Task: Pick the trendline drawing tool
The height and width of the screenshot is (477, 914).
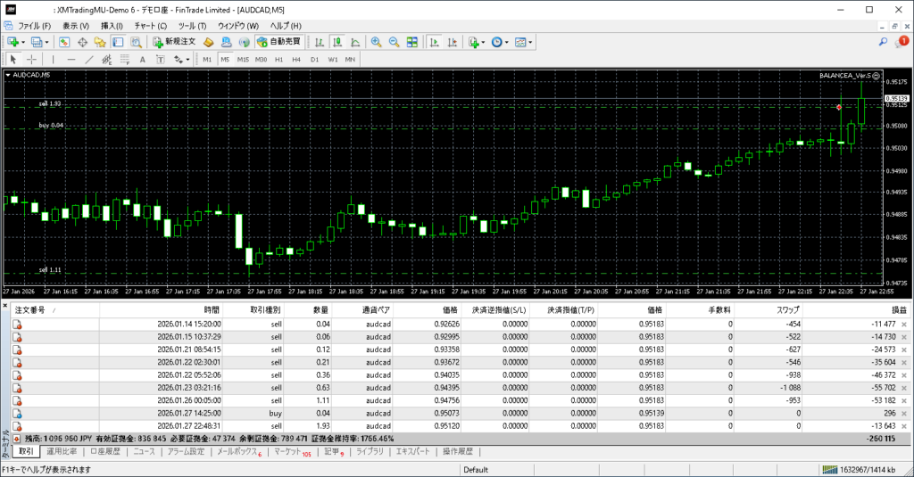Action: point(91,60)
